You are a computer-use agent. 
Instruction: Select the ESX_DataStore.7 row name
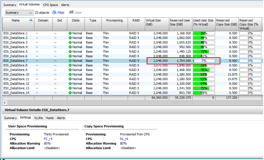[15, 61]
